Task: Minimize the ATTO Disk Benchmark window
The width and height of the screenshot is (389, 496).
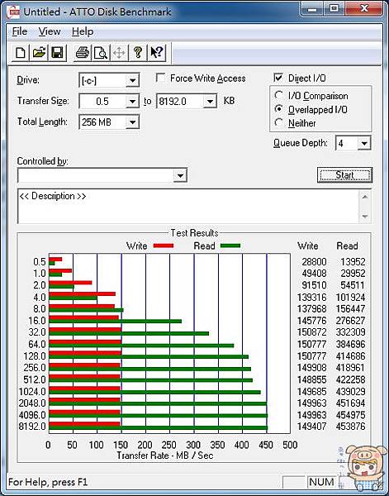Action: pyautogui.click(x=312, y=9)
